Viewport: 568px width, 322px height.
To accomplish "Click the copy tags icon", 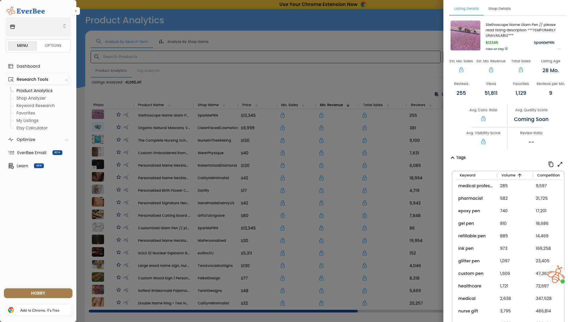I will pos(551,164).
